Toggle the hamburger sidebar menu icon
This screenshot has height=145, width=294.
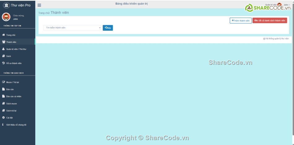pyautogui.click(x=39, y=5)
